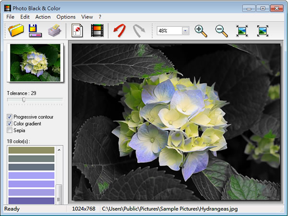Select the olive color swatch in list
The width and height of the screenshot is (288, 216).
31,150
